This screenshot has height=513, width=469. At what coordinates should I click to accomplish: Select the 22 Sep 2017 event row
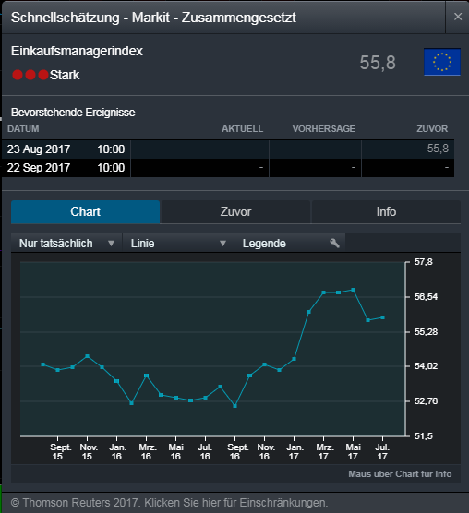coord(228,168)
